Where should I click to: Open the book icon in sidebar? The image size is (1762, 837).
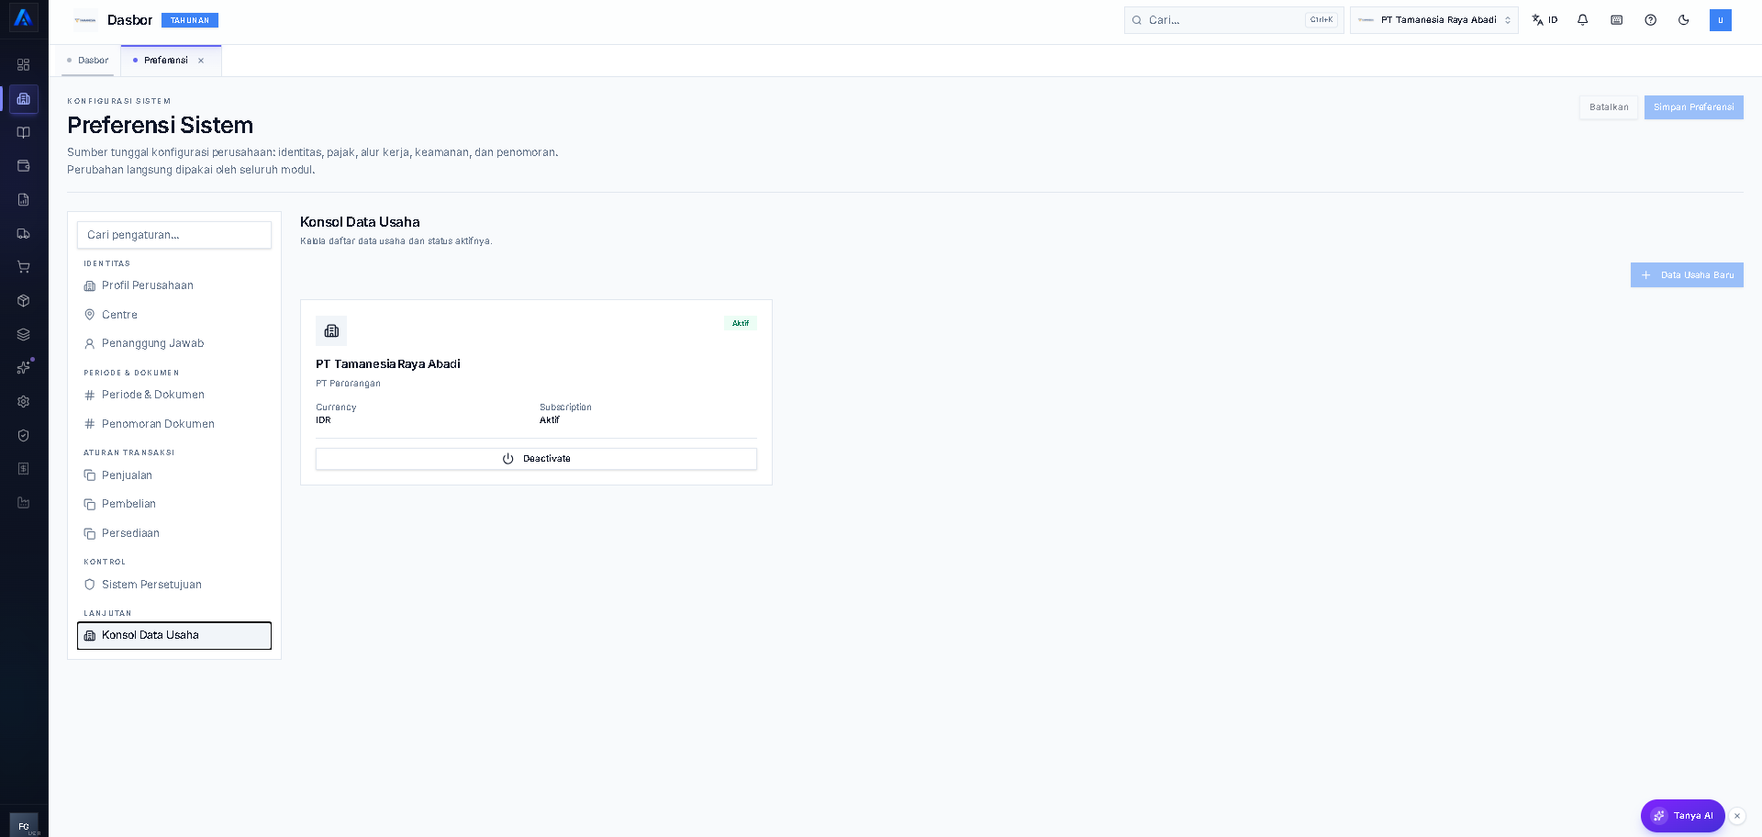tap(24, 132)
